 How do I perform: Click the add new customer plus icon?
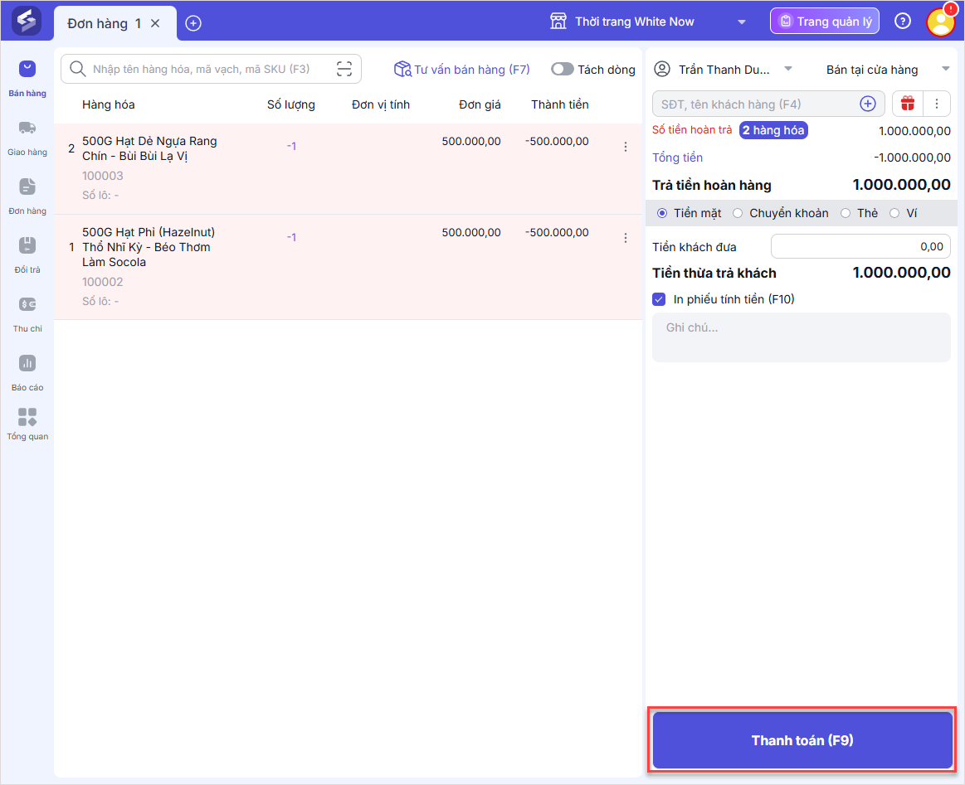[867, 104]
